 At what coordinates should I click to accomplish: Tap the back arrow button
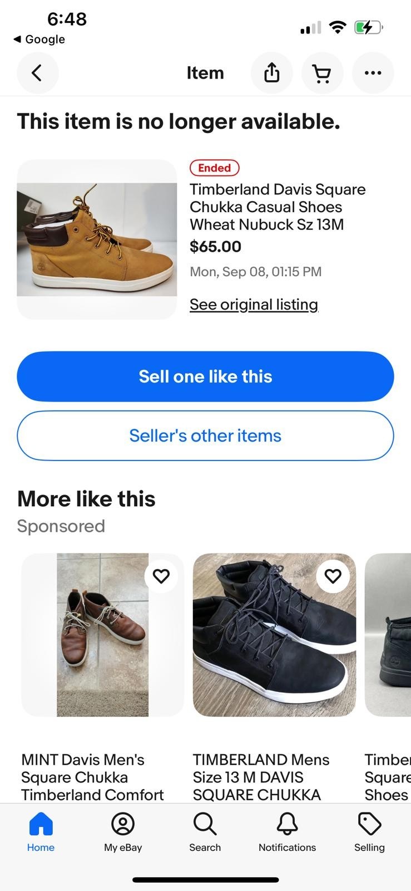(x=37, y=73)
